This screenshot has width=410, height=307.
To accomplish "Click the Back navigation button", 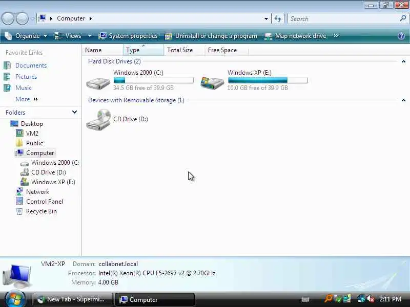I will 8,19.
